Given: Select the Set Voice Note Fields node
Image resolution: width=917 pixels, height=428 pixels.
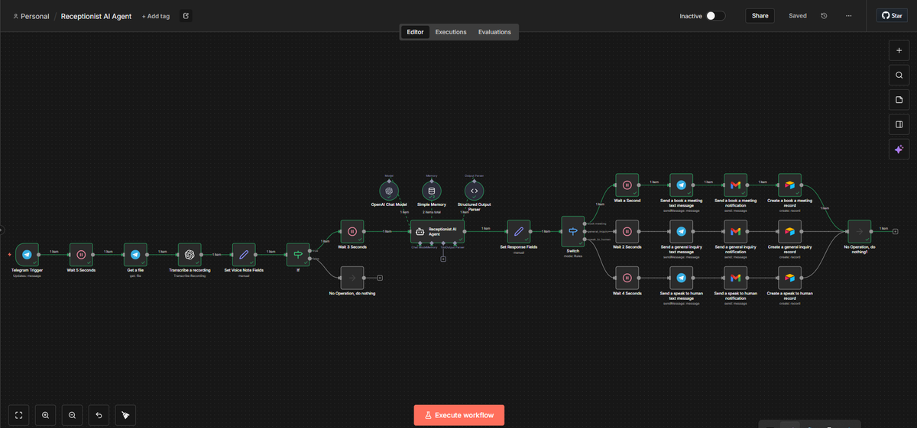Looking at the screenshot, I should click(244, 255).
